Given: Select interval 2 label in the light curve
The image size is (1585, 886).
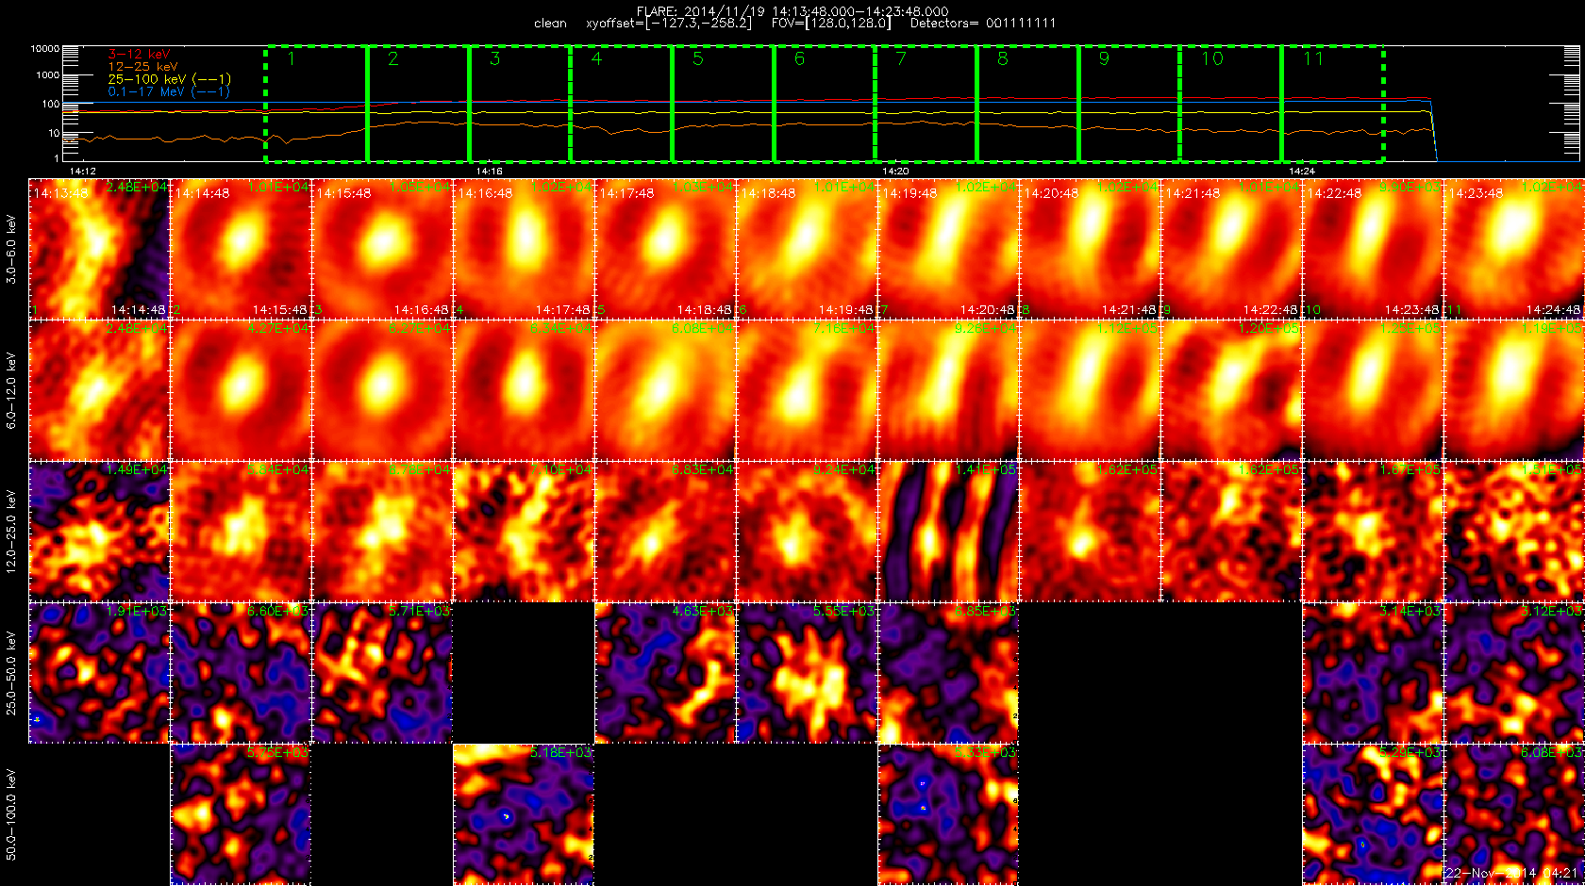Looking at the screenshot, I should pos(392,58).
